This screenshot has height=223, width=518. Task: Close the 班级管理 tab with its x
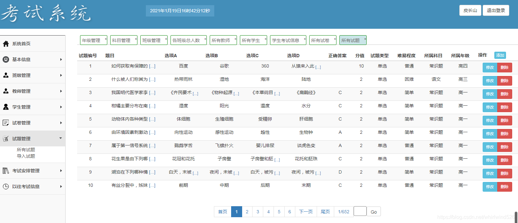[166, 39]
